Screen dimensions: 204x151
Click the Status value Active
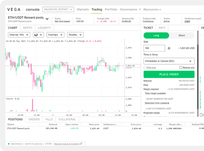(166, 21)
